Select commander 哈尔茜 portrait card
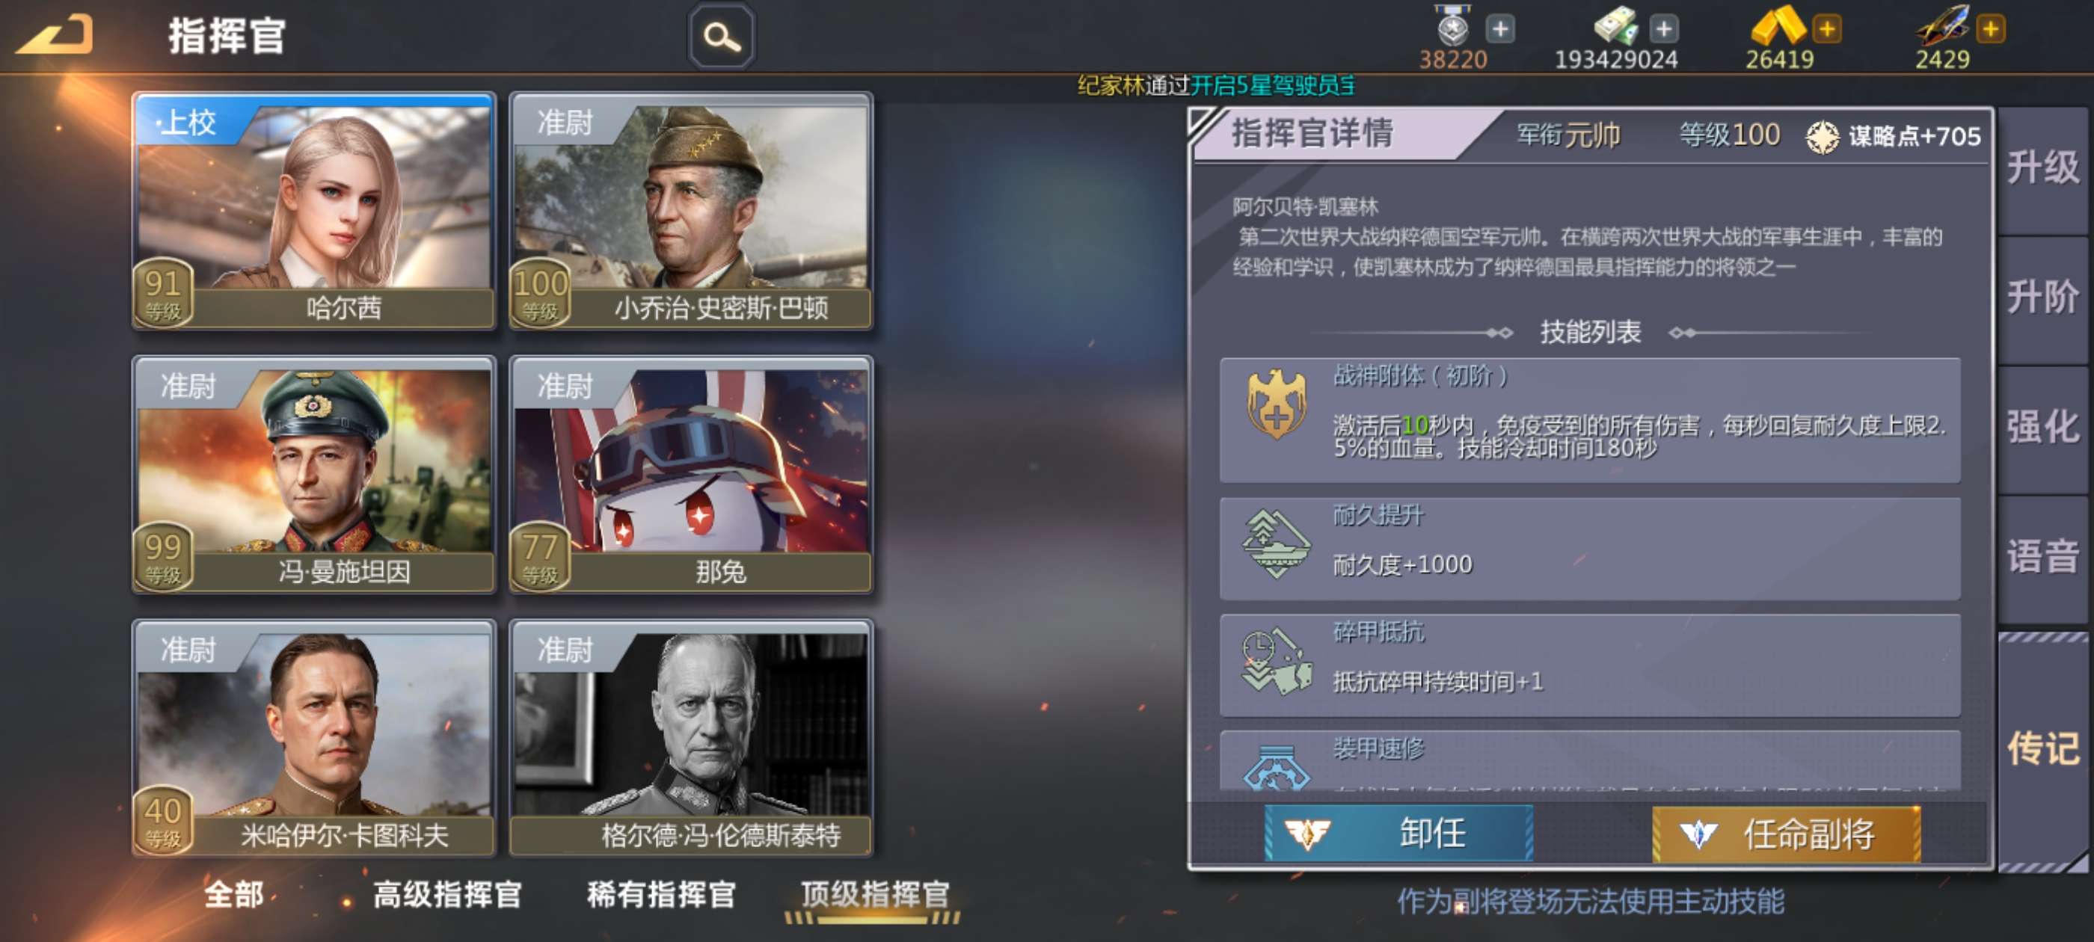The height and width of the screenshot is (942, 2094). [x=314, y=212]
